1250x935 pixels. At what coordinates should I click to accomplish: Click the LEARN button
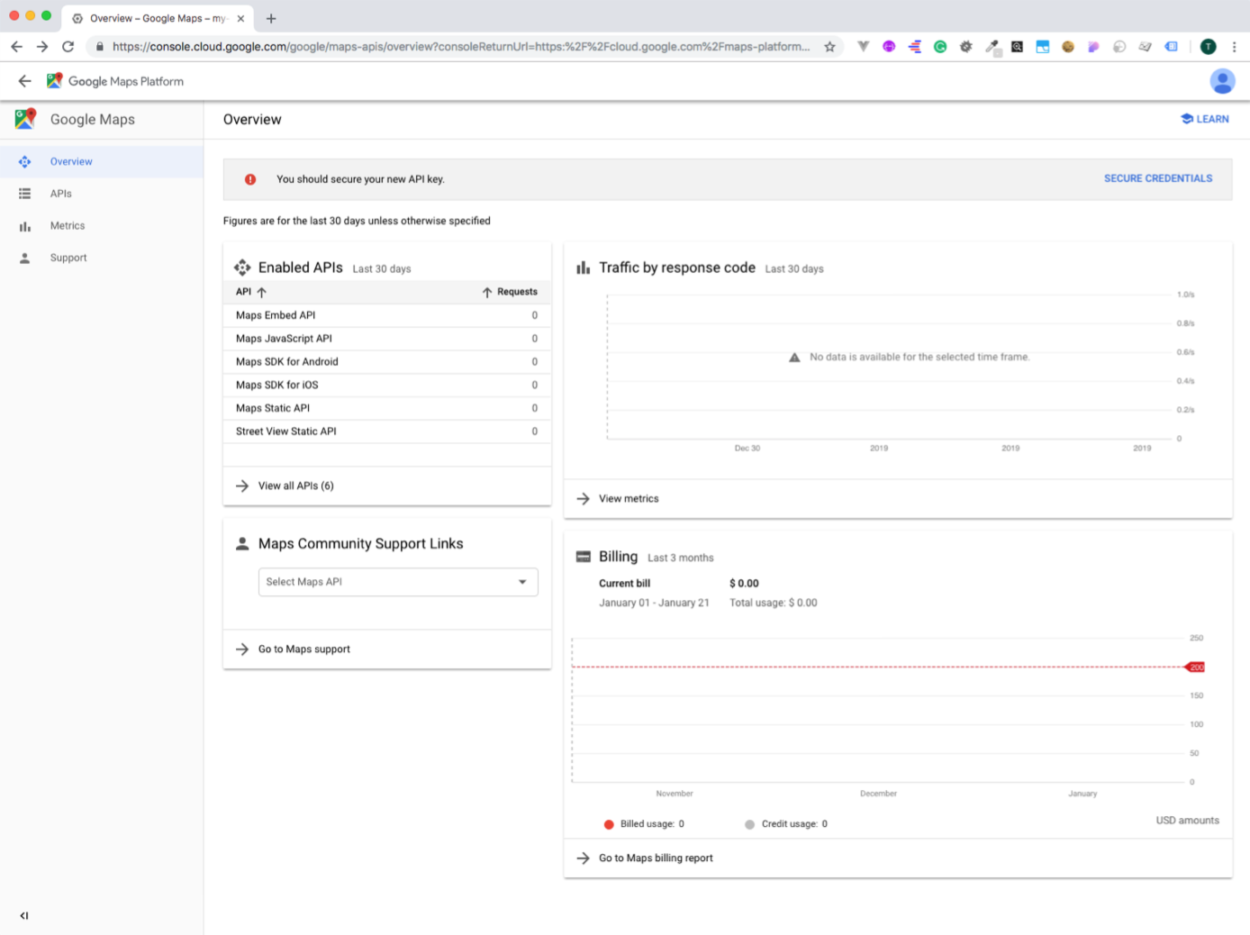click(1205, 119)
